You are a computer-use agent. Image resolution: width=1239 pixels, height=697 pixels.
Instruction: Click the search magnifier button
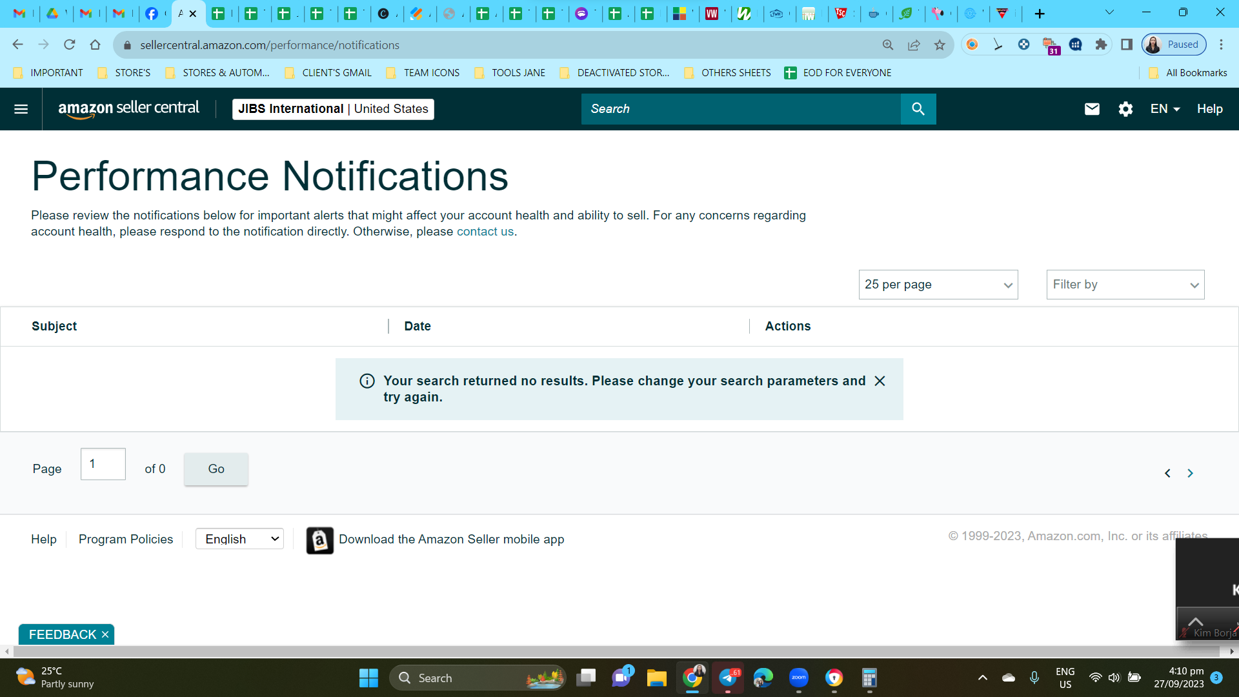[918, 109]
